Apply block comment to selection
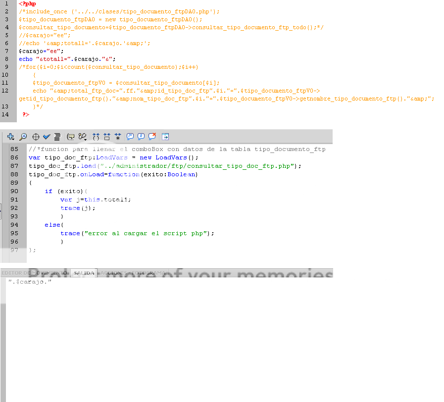 point(130,137)
